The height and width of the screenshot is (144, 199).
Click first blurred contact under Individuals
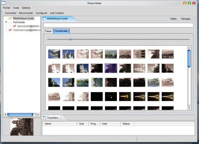29,26
